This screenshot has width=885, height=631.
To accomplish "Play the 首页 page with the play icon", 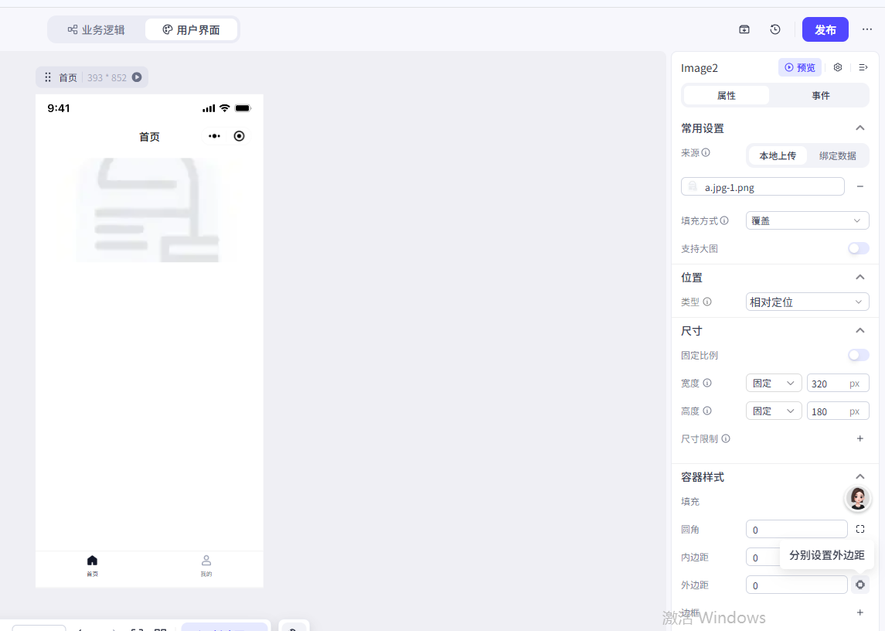I will click(137, 77).
